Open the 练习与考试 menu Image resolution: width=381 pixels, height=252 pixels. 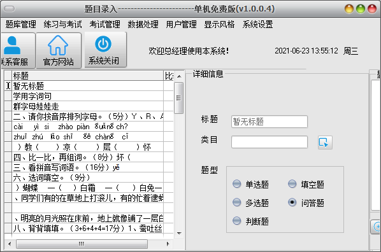[62, 24]
